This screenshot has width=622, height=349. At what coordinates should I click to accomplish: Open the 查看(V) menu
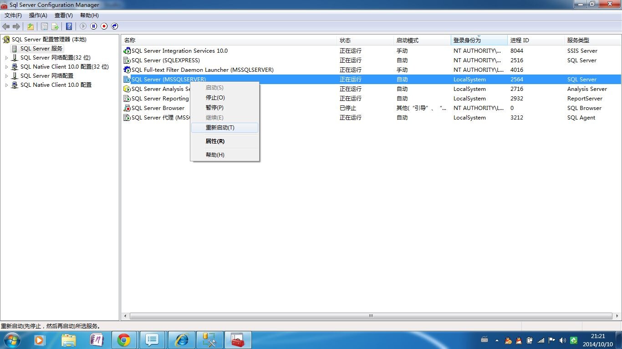click(x=64, y=15)
